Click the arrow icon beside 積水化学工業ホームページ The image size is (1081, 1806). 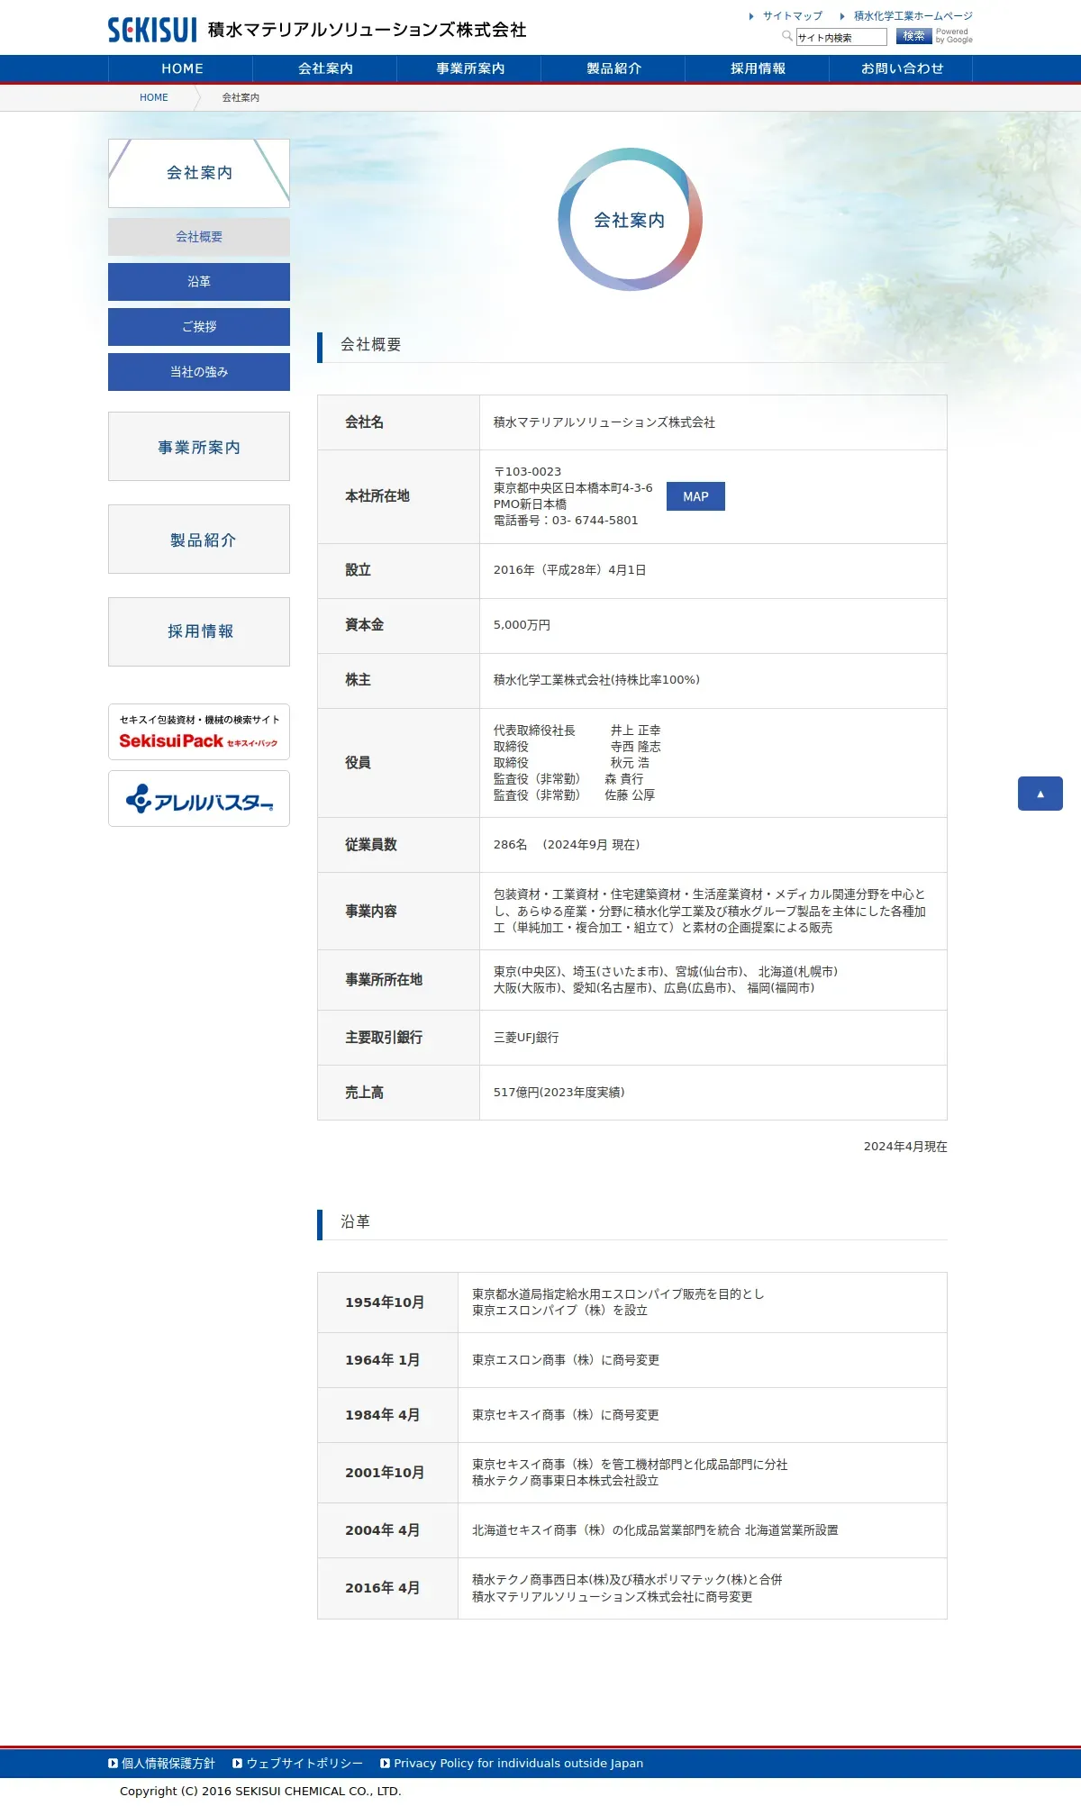pos(842,16)
